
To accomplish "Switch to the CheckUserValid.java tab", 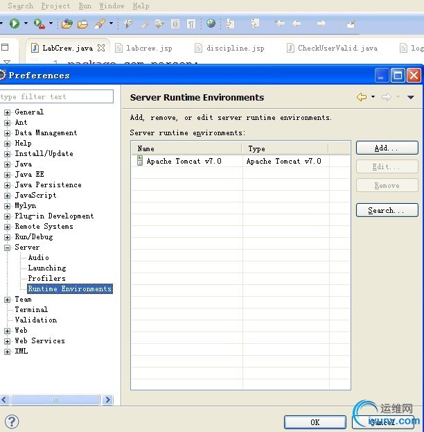I will pos(332,49).
